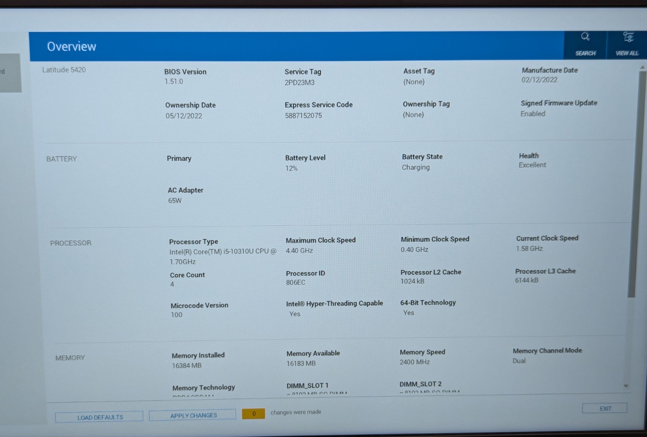Viewport: 647px width, 437px height.
Task: Click BIOS Version value 1.51.0
Action: pos(173,82)
